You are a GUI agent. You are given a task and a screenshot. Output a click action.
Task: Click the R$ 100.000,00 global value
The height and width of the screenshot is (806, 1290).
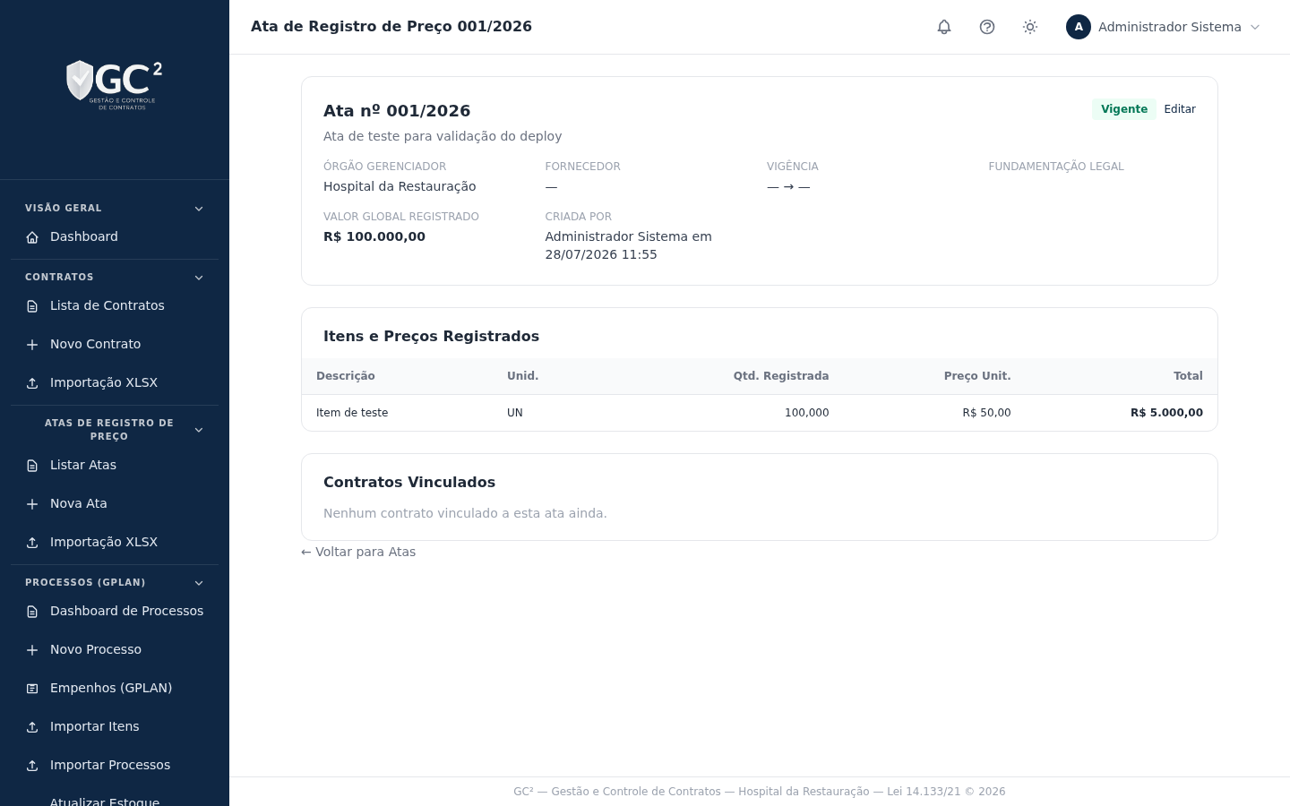[x=374, y=236]
